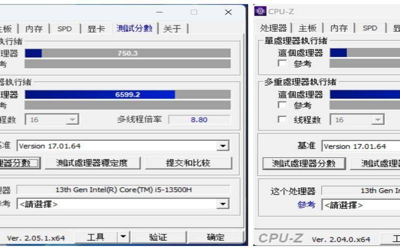Switch to SPD tab in right window

[x=370, y=28]
